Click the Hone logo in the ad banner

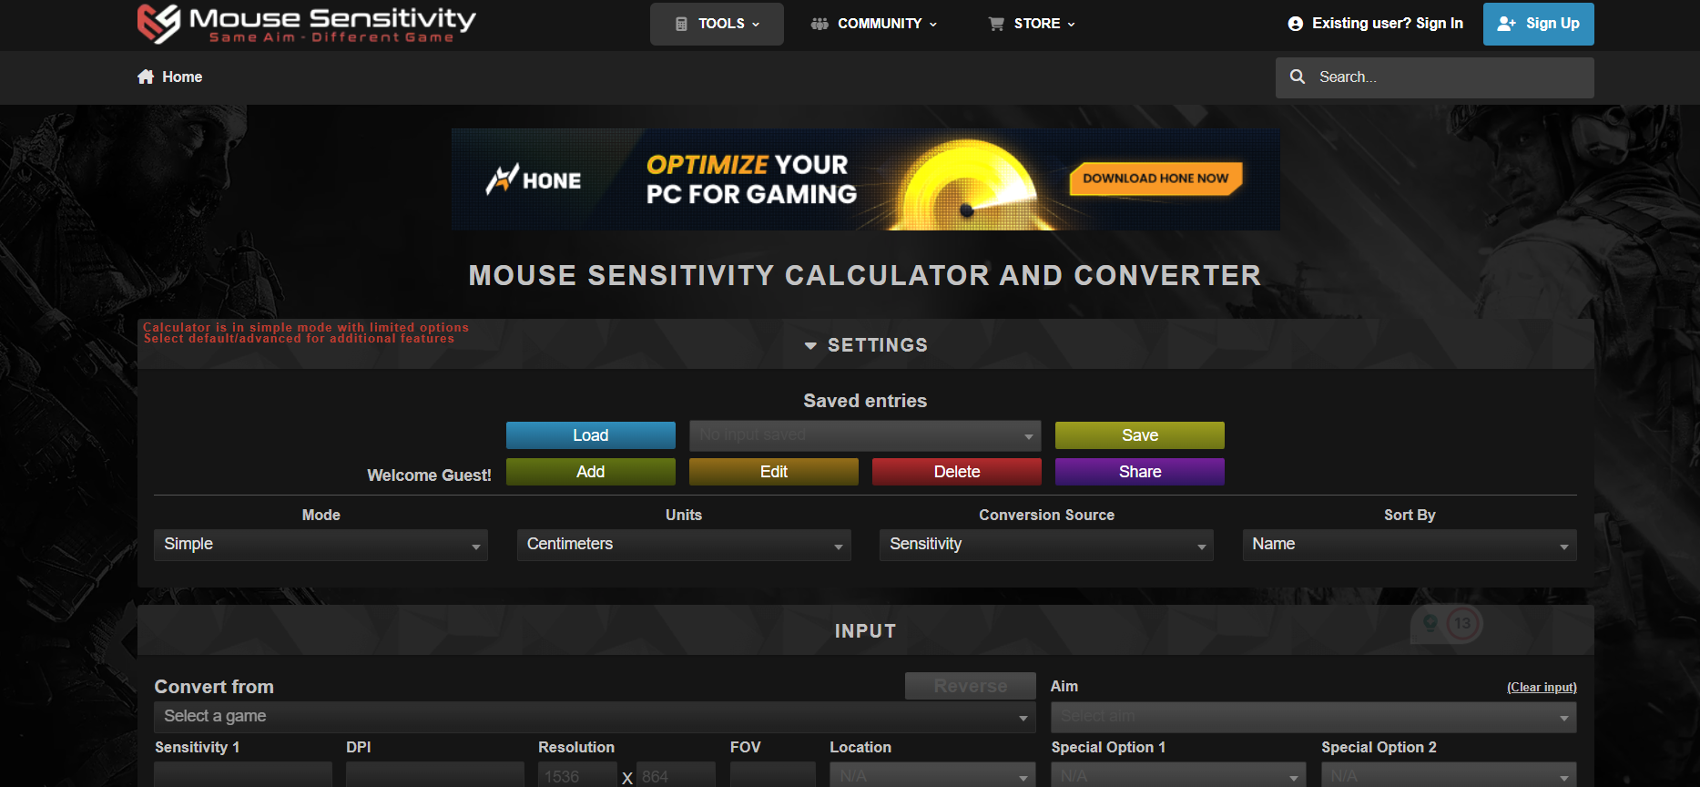click(x=534, y=180)
